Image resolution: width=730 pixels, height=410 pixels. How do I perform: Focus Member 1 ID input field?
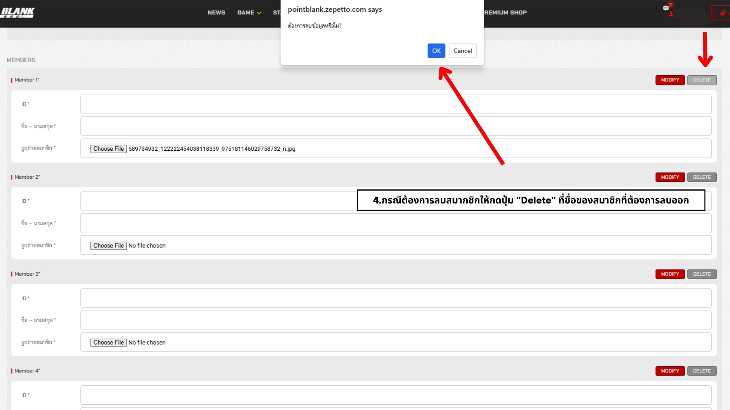point(395,104)
